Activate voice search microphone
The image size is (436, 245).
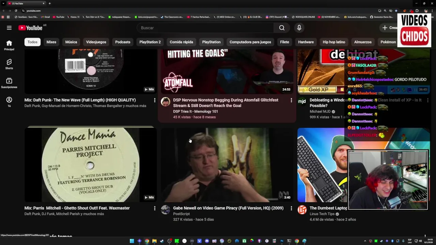(x=299, y=28)
